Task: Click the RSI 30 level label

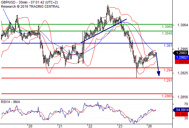Action: pos(186,118)
